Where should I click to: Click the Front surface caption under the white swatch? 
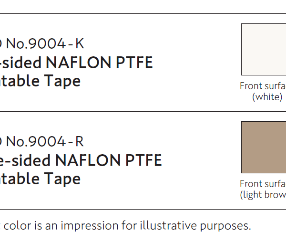(263, 86)
